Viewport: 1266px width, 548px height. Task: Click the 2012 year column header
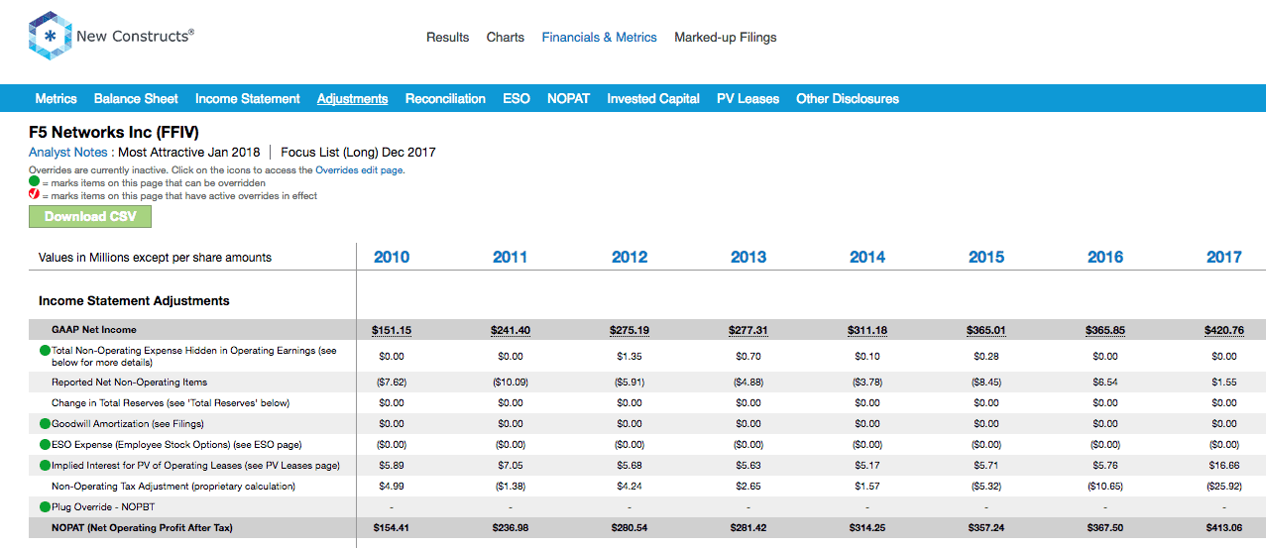click(x=630, y=257)
